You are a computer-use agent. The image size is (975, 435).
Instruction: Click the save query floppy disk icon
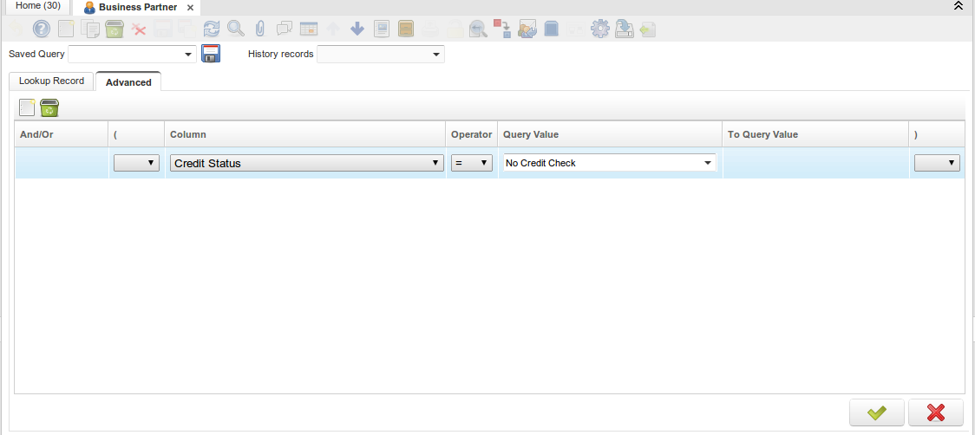coord(211,54)
